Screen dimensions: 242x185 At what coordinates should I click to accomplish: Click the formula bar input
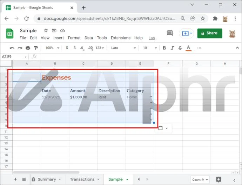pyautogui.click(x=140, y=57)
